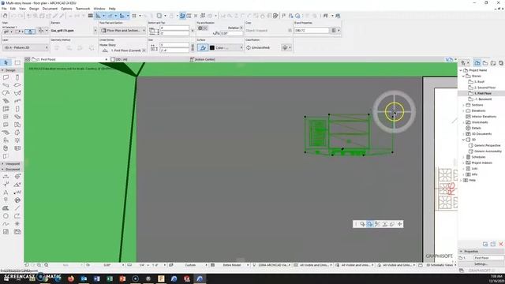Click the rotation angle input field
This screenshot has width=505, height=284.
[231, 33]
